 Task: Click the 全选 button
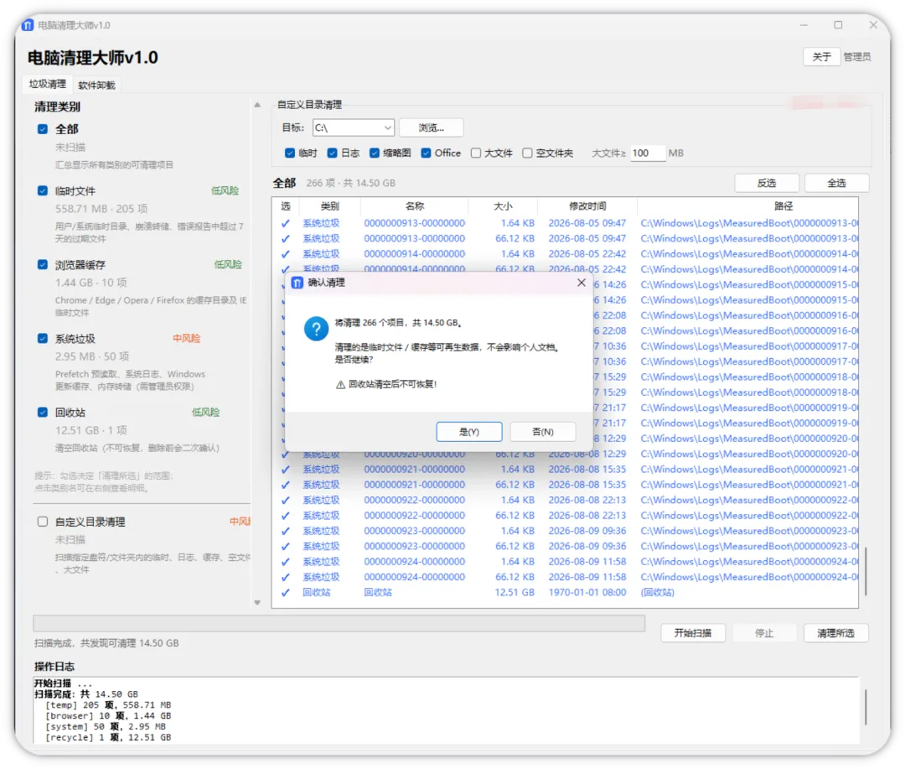click(836, 183)
